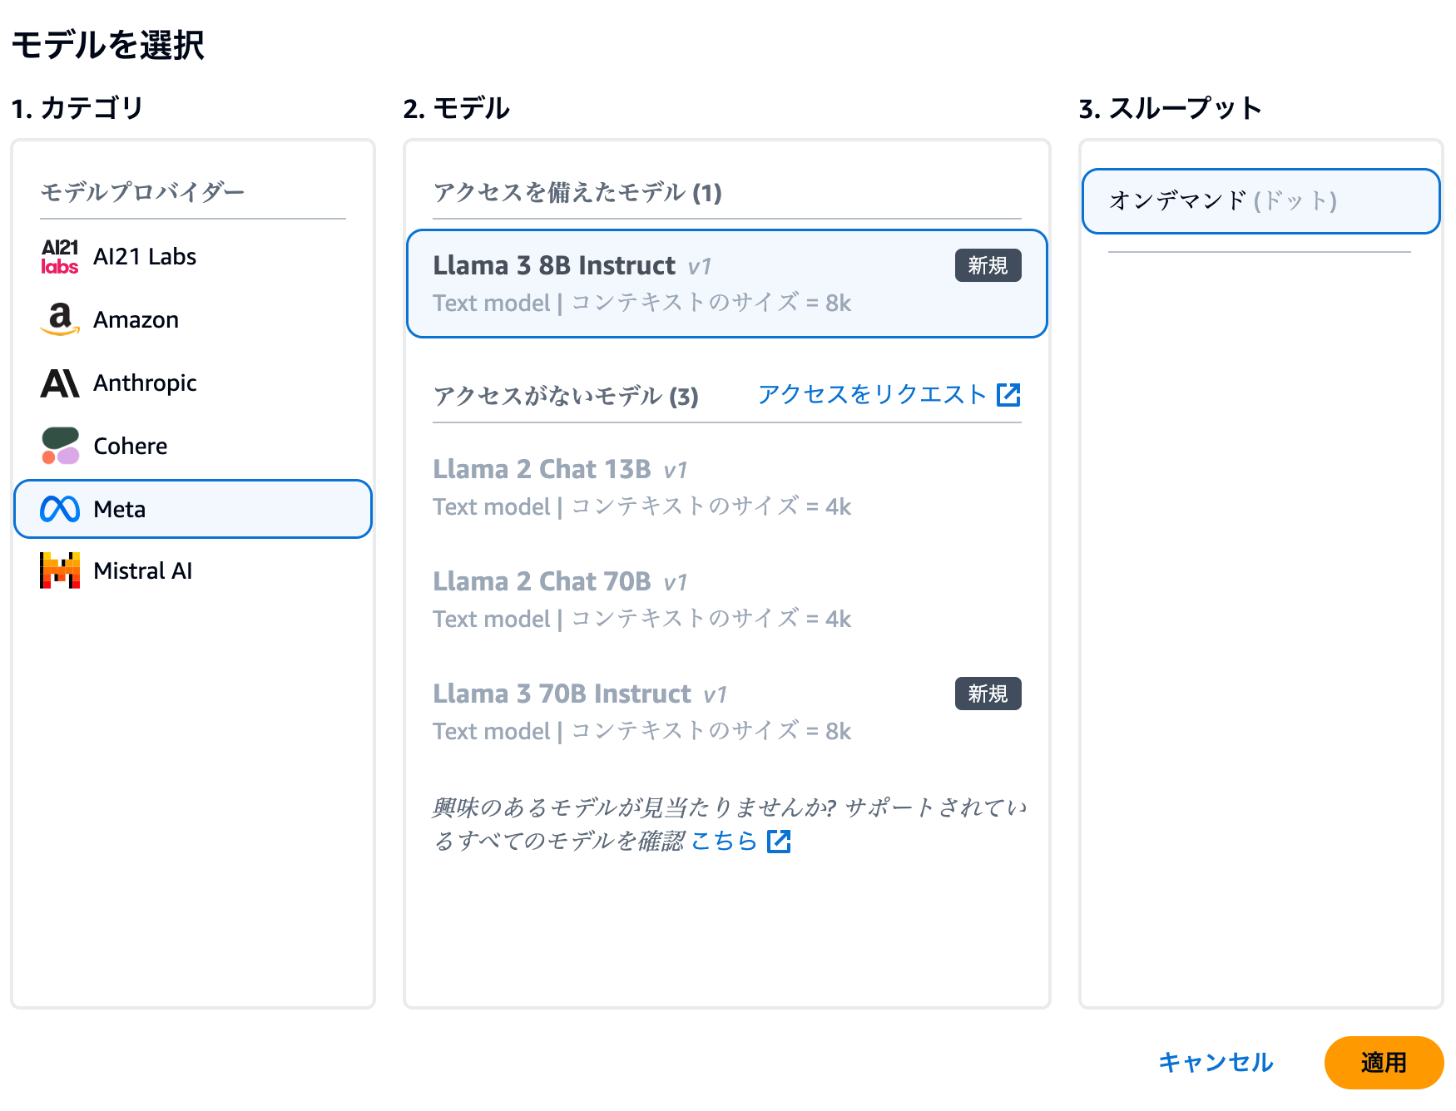Click the Cohere logo icon

pos(60,446)
